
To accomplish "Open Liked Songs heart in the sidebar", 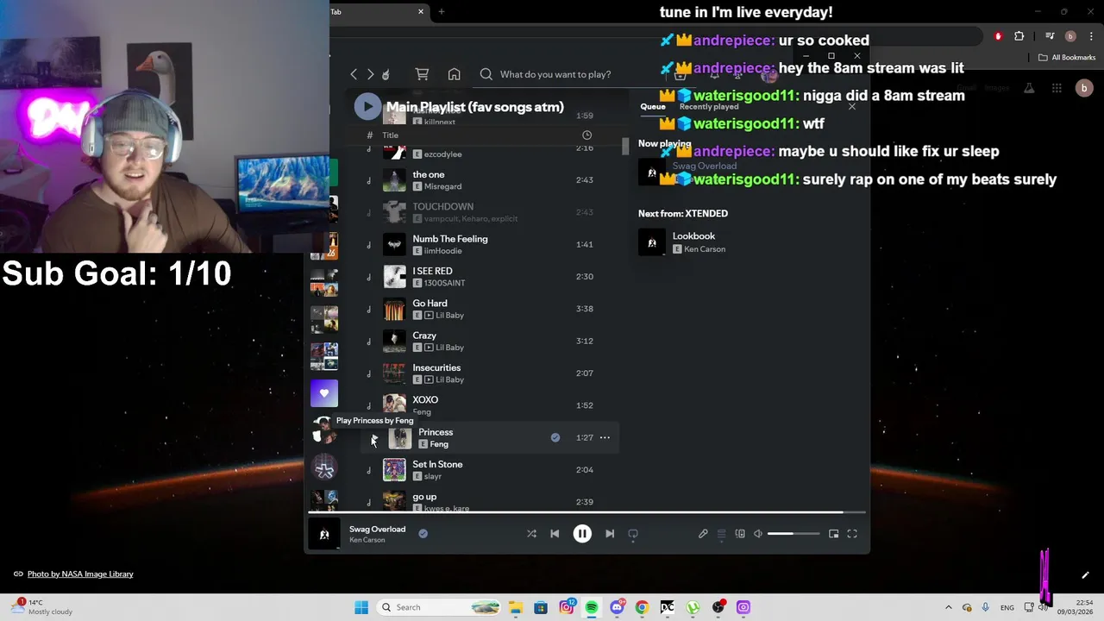I will pyautogui.click(x=324, y=393).
